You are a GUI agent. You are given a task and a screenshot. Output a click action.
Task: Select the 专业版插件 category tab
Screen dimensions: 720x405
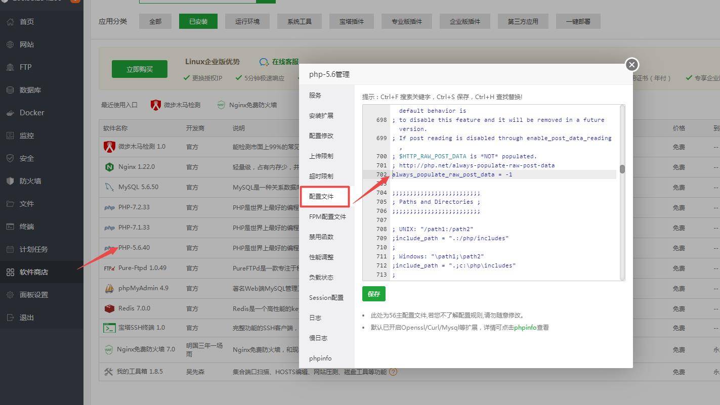[407, 21]
